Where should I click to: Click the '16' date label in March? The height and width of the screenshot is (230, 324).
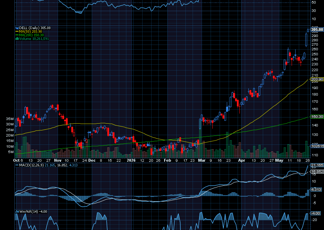pos(220,161)
